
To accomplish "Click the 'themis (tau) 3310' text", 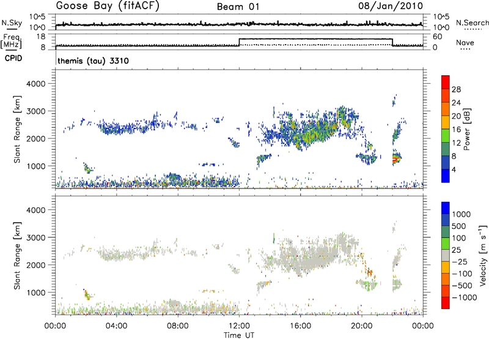I will [94, 61].
